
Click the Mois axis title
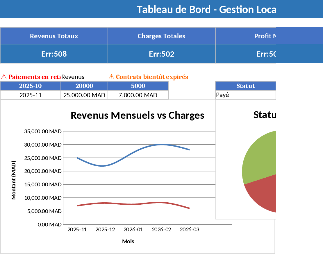click(x=128, y=242)
